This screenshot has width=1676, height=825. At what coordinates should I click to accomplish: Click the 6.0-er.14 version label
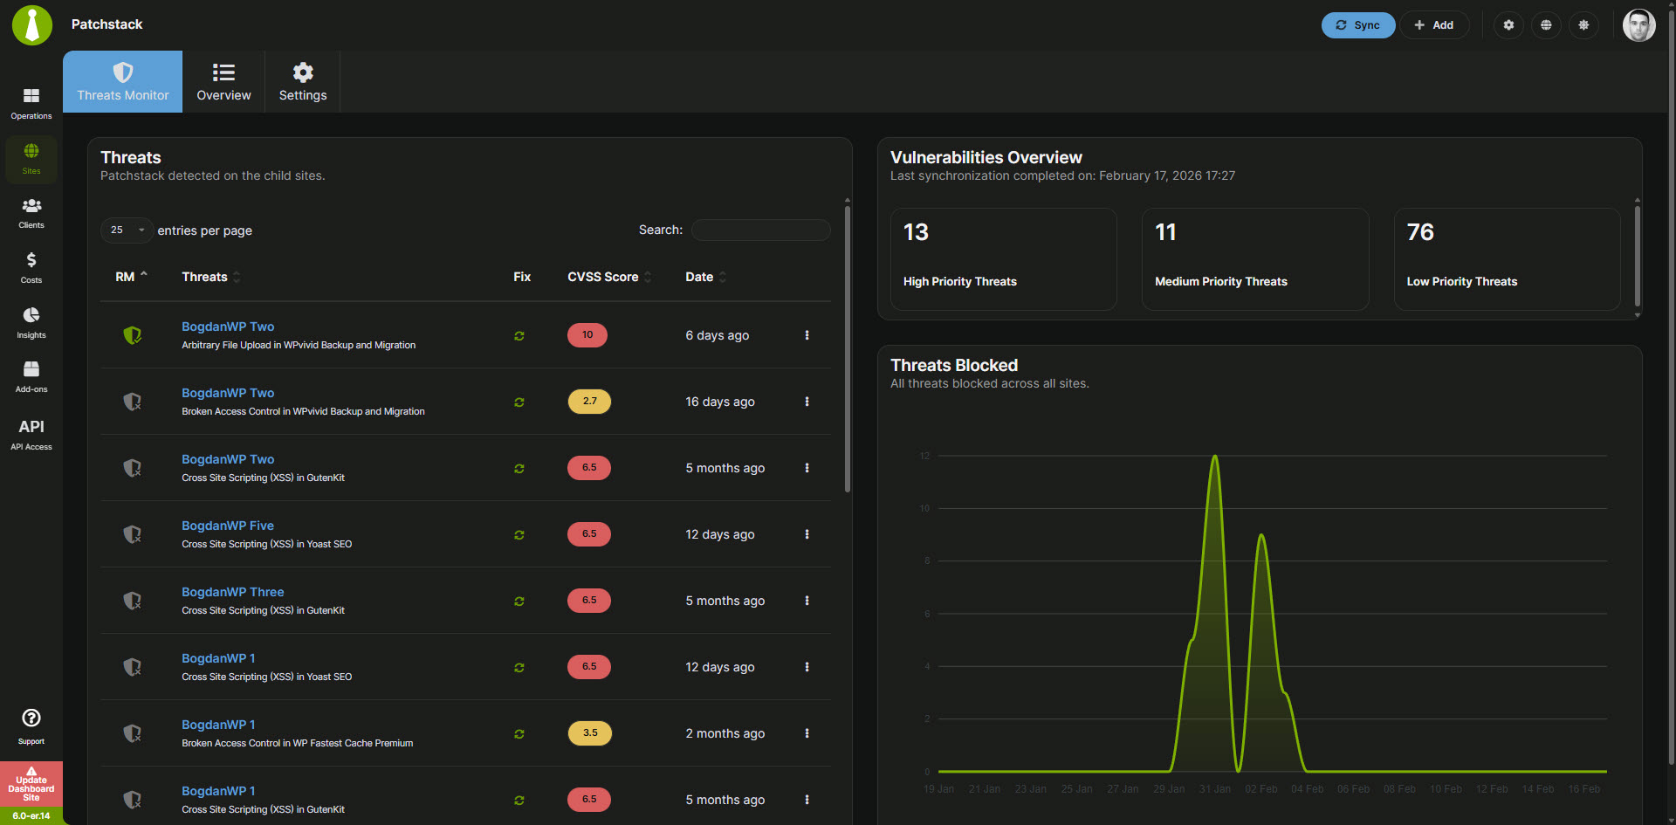coord(31,816)
